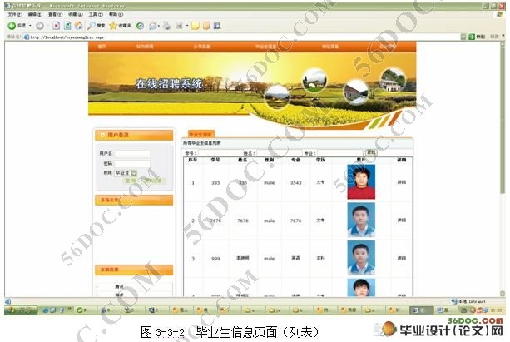
Task: Open the Search (搜索) toolbar button
Action: coord(97,26)
